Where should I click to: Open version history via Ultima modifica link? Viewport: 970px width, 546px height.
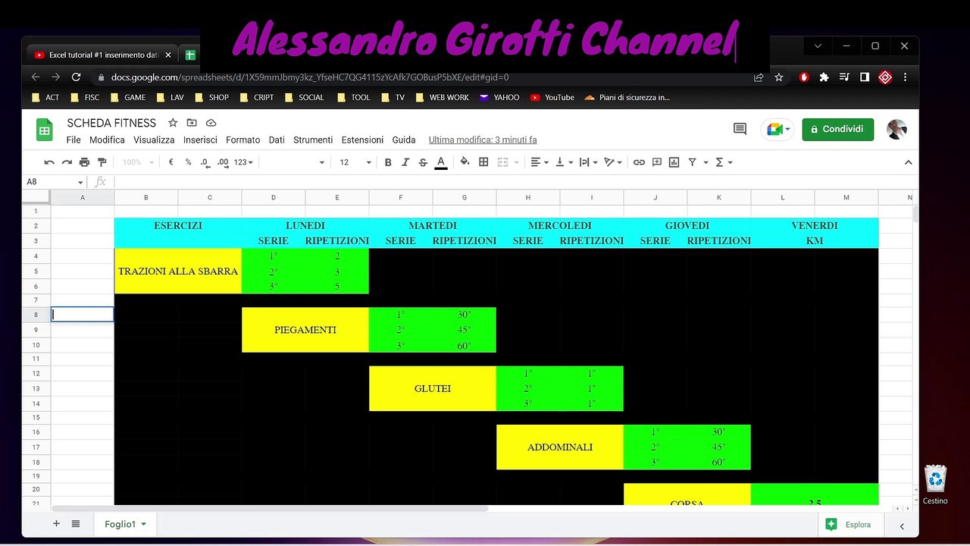483,140
